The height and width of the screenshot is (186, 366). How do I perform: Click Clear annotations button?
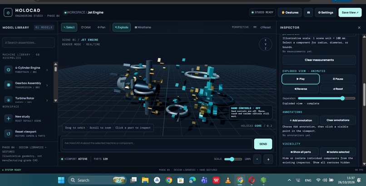pos(338,121)
